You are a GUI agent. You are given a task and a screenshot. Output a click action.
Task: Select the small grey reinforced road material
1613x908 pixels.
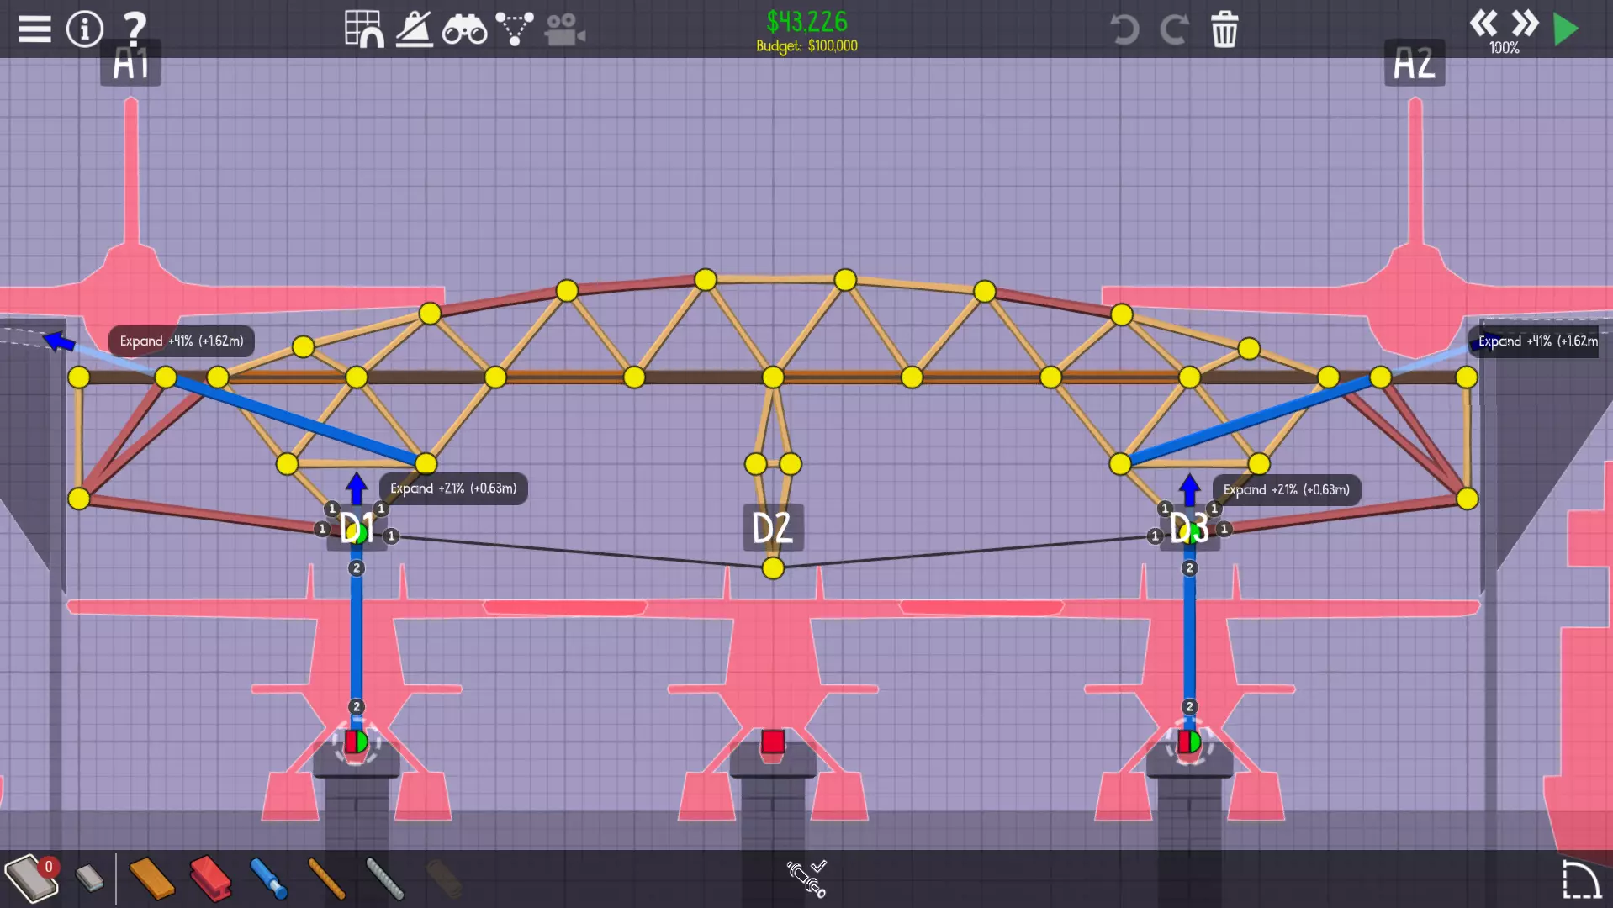point(89,879)
